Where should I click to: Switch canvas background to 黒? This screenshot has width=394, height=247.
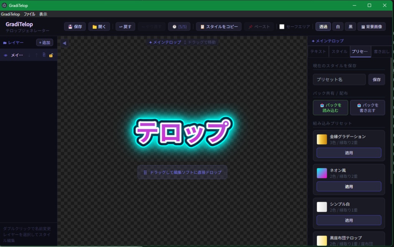pos(350,26)
